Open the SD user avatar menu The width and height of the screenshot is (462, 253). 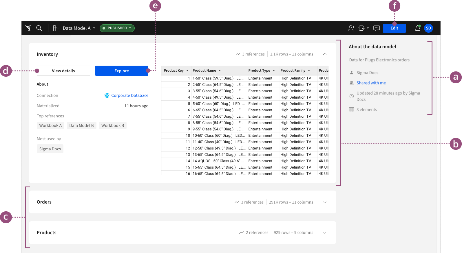[x=428, y=28]
